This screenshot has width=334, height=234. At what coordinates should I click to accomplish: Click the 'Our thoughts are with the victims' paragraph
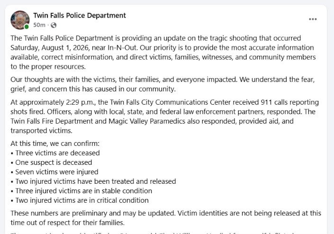pyautogui.click(x=163, y=84)
